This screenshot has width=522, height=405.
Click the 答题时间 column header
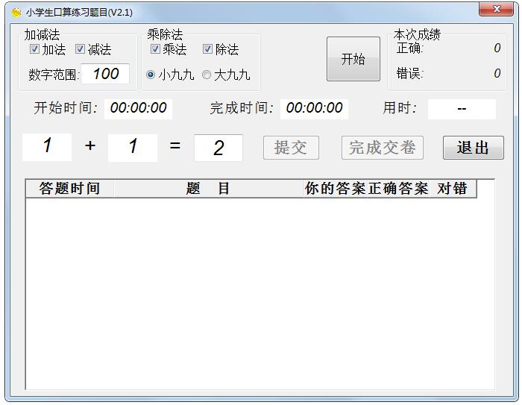point(69,189)
